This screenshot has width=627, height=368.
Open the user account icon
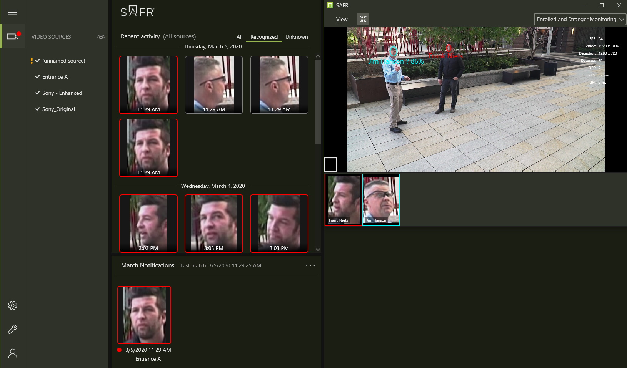[x=13, y=353]
